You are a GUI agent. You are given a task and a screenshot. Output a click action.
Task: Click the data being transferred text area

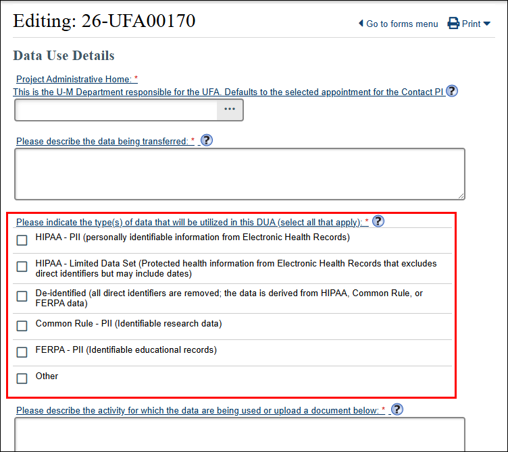(x=240, y=174)
